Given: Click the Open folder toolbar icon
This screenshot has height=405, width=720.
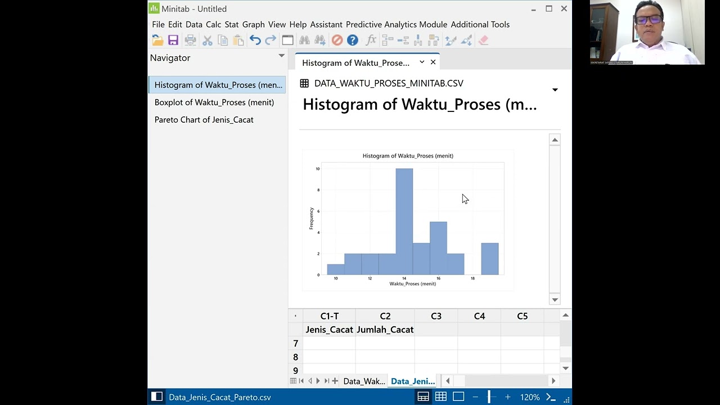Looking at the screenshot, I should coord(157,40).
